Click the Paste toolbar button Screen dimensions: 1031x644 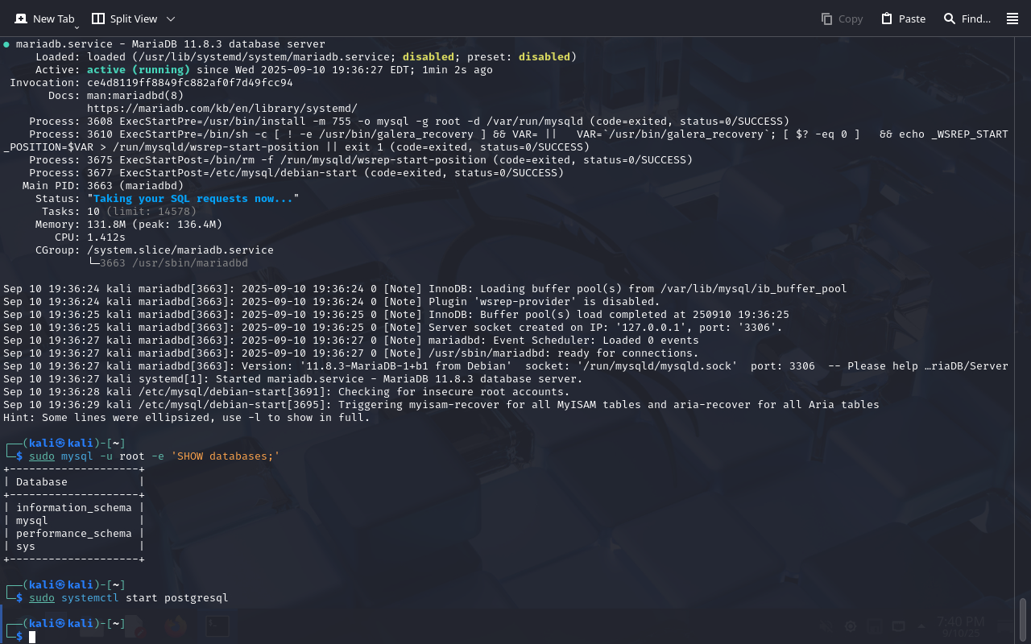903,19
